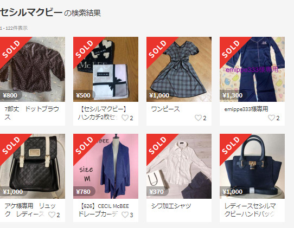Like the checkered one-piece dress listing

(198, 118)
